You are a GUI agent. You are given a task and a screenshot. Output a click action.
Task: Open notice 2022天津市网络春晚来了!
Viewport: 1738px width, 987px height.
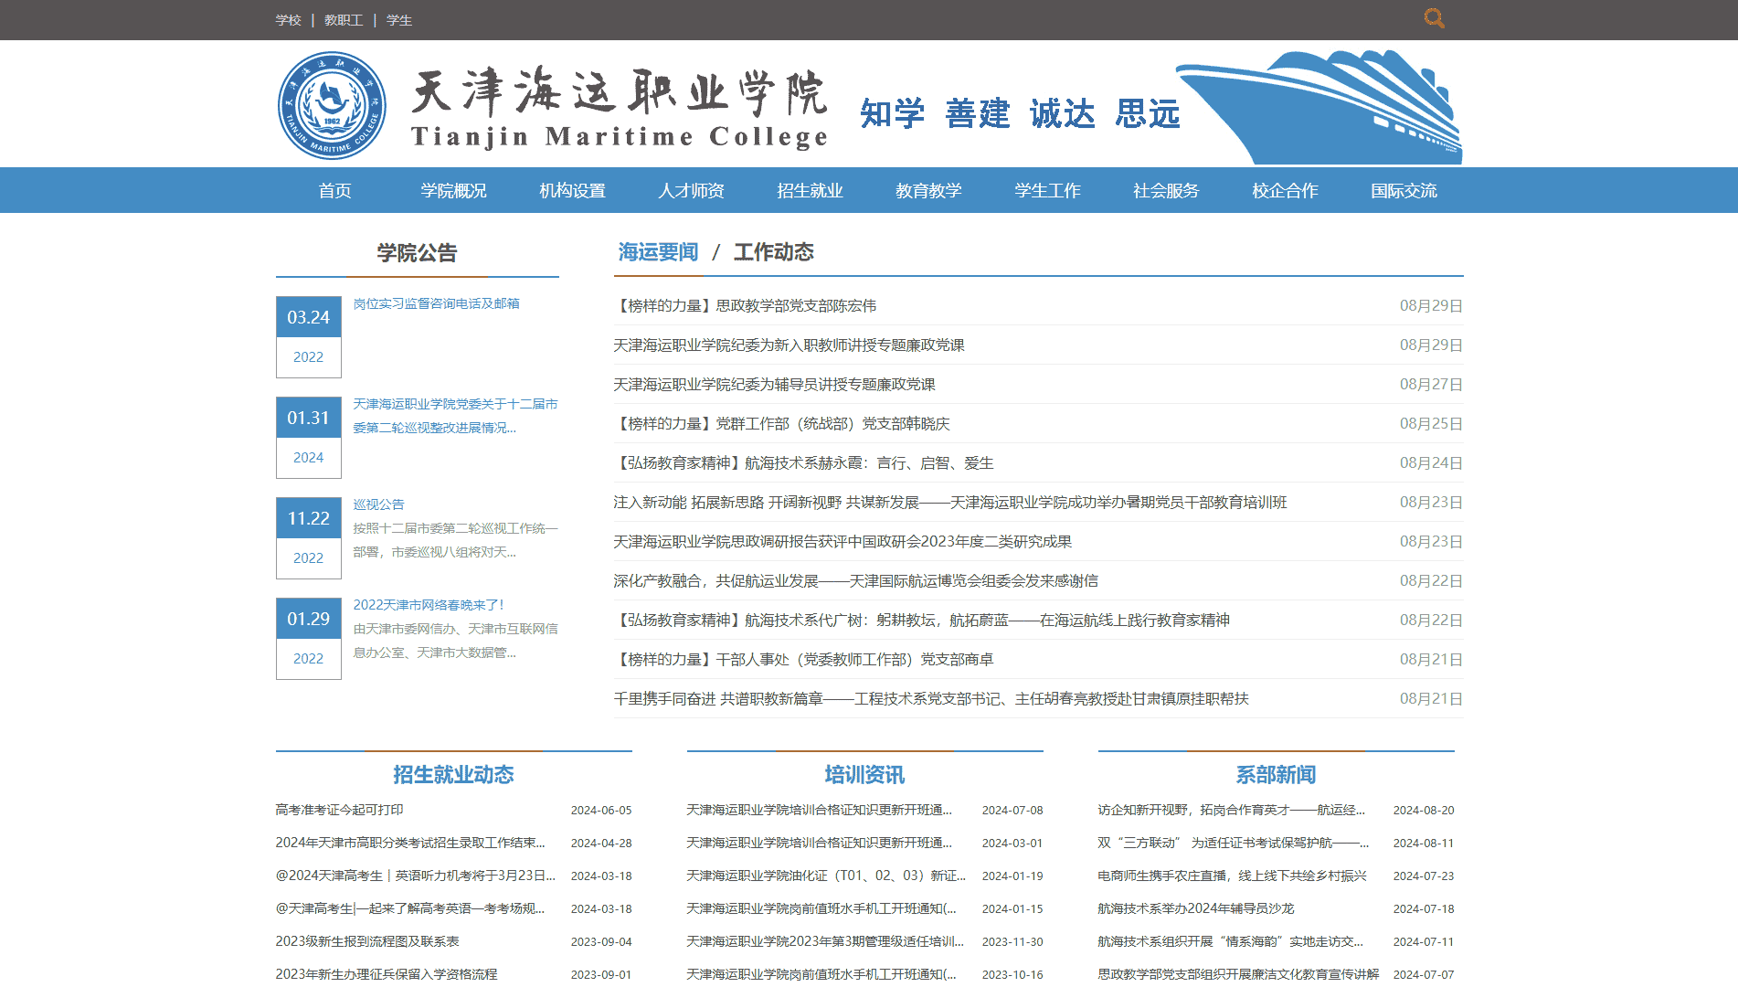[429, 605]
